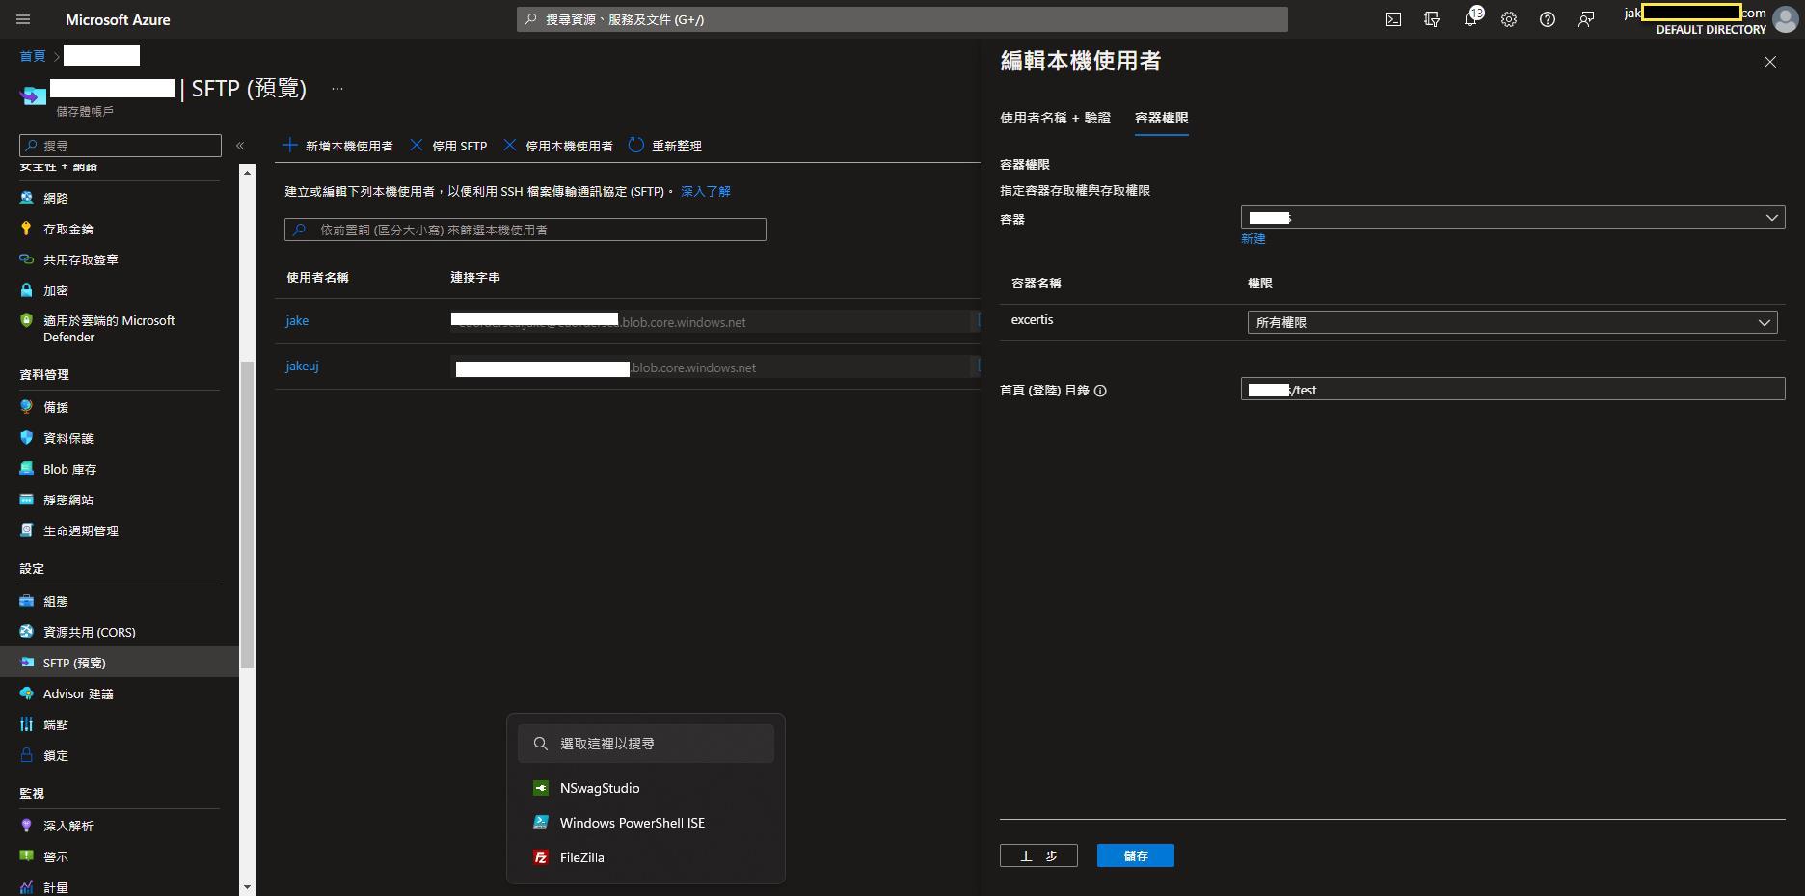Viewport: 1805px width, 896px height.
Task: Open the directories and subscriptions filter icon
Action: pyautogui.click(x=1432, y=19)
